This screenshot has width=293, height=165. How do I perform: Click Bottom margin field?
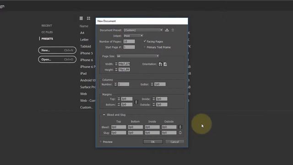click(x=127, y=104)
